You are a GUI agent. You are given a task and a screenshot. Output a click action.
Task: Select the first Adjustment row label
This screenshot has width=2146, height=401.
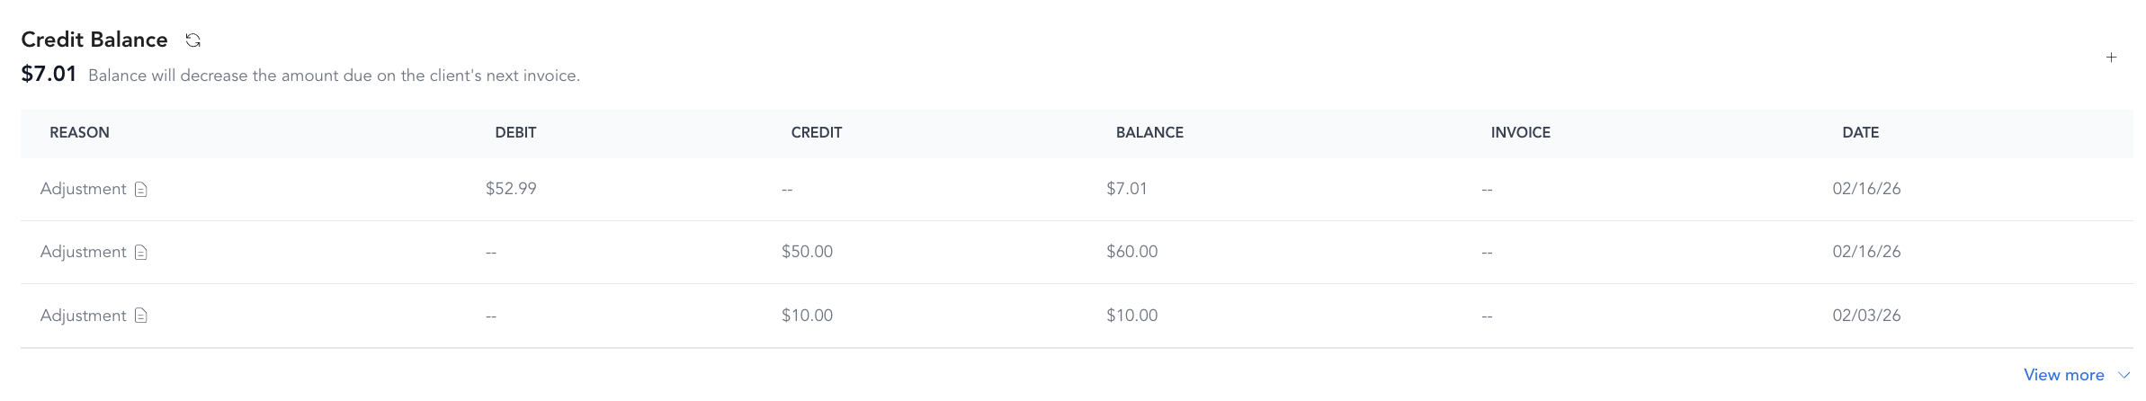[83, 189]
